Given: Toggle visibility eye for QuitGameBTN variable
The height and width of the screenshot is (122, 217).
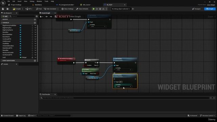Looking at the screenshot, I should coord(35,55).
